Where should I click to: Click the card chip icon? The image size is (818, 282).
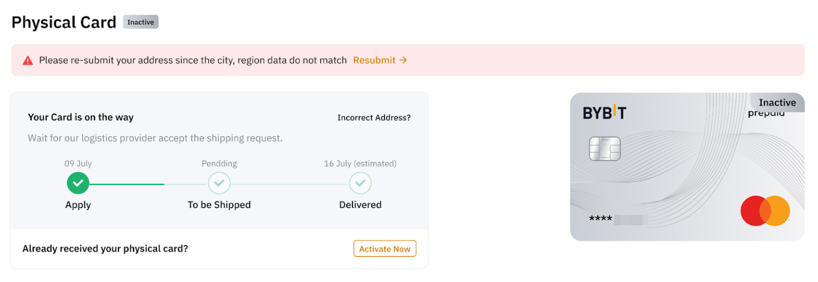pos(605,148)
